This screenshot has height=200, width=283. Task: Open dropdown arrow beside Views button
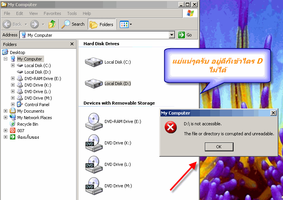click(x=131, y=24)
